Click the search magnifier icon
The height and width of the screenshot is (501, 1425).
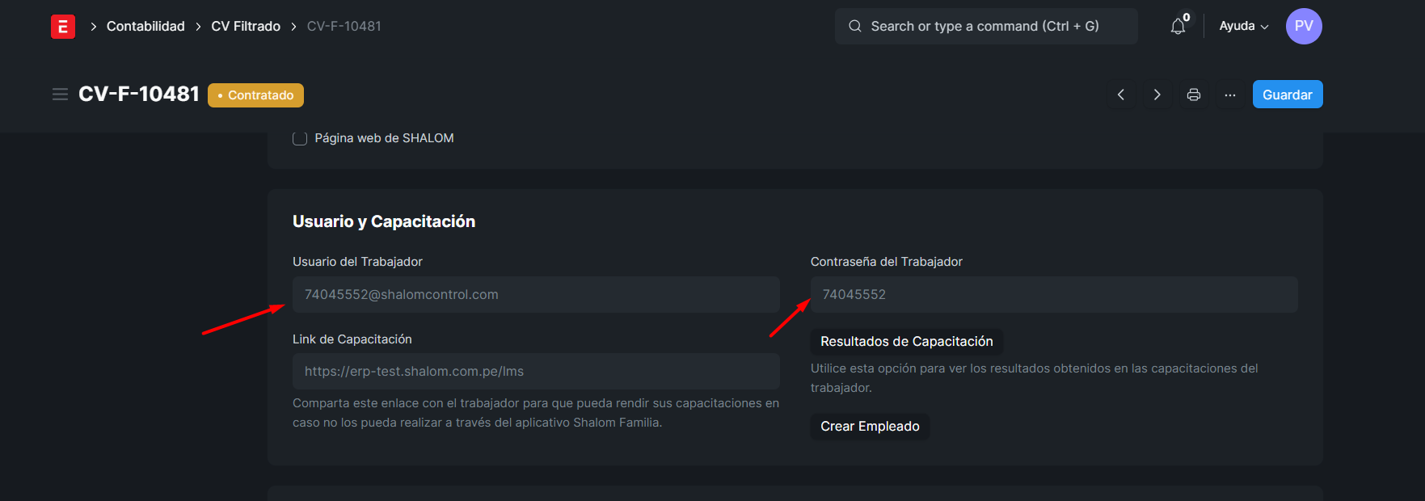[x=854, y=26]
